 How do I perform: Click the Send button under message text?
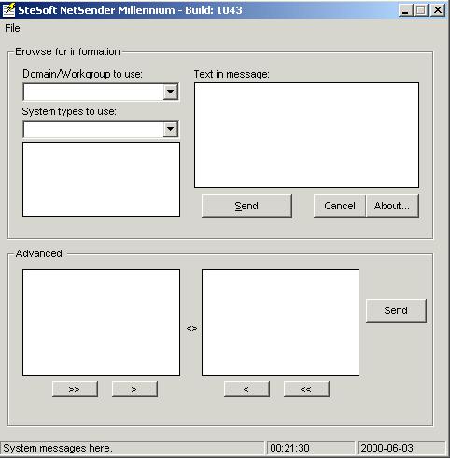(x=246, y=206)
